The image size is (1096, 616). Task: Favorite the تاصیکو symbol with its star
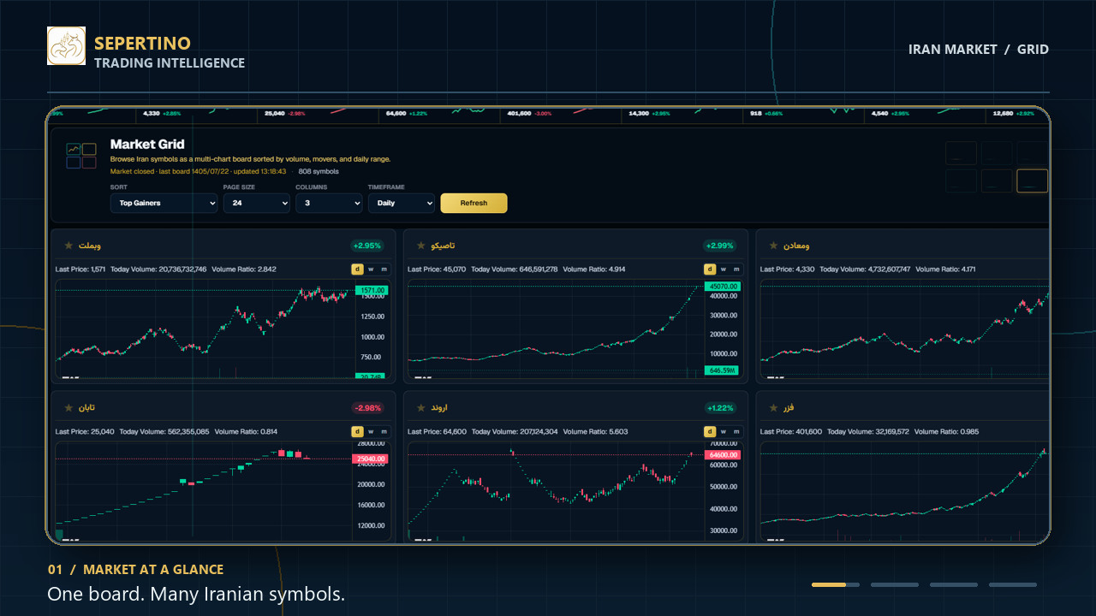[x=420, y=246]
